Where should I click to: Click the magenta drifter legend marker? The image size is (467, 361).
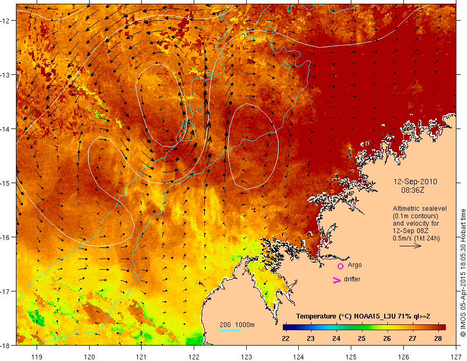coord(337,280)
